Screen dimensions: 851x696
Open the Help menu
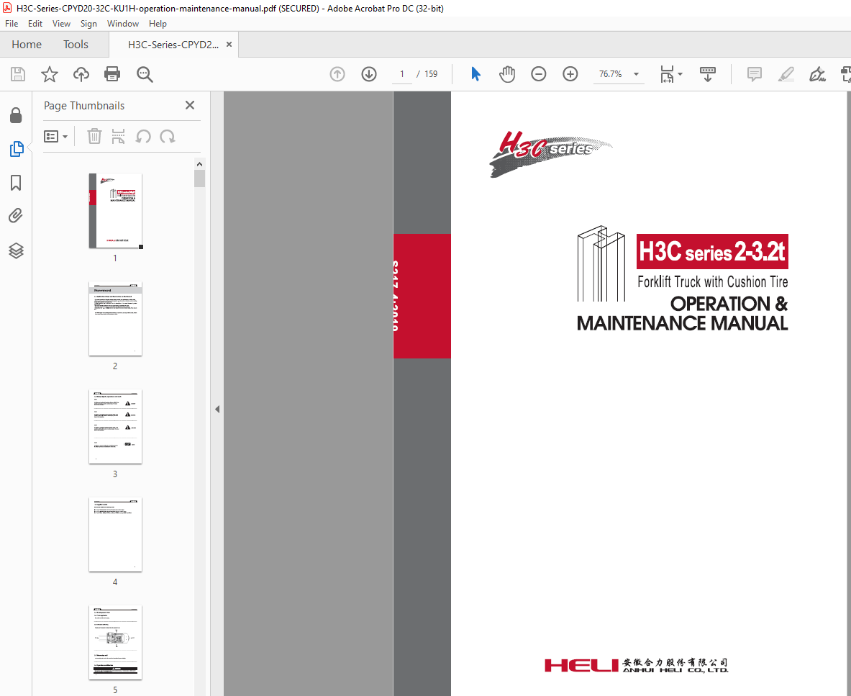click(158, 23)
